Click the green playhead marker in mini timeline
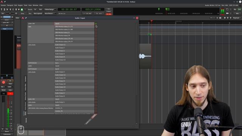 point(159,9)
